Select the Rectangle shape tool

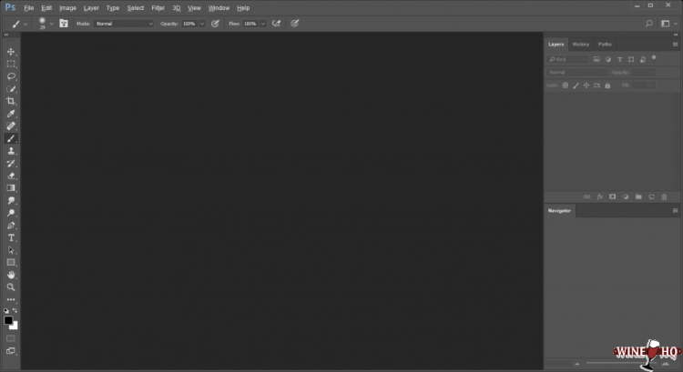coord(11,262)
